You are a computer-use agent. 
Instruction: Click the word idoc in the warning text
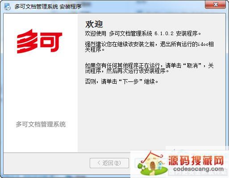[203, 44]
